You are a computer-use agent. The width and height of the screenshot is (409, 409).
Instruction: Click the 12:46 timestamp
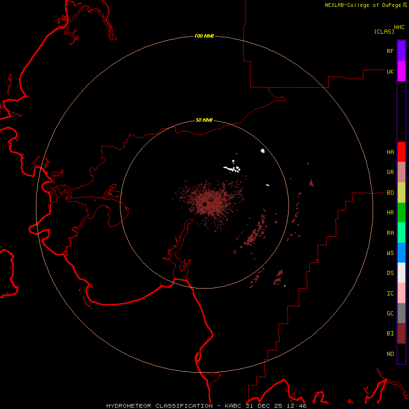(x=296, y=406)
